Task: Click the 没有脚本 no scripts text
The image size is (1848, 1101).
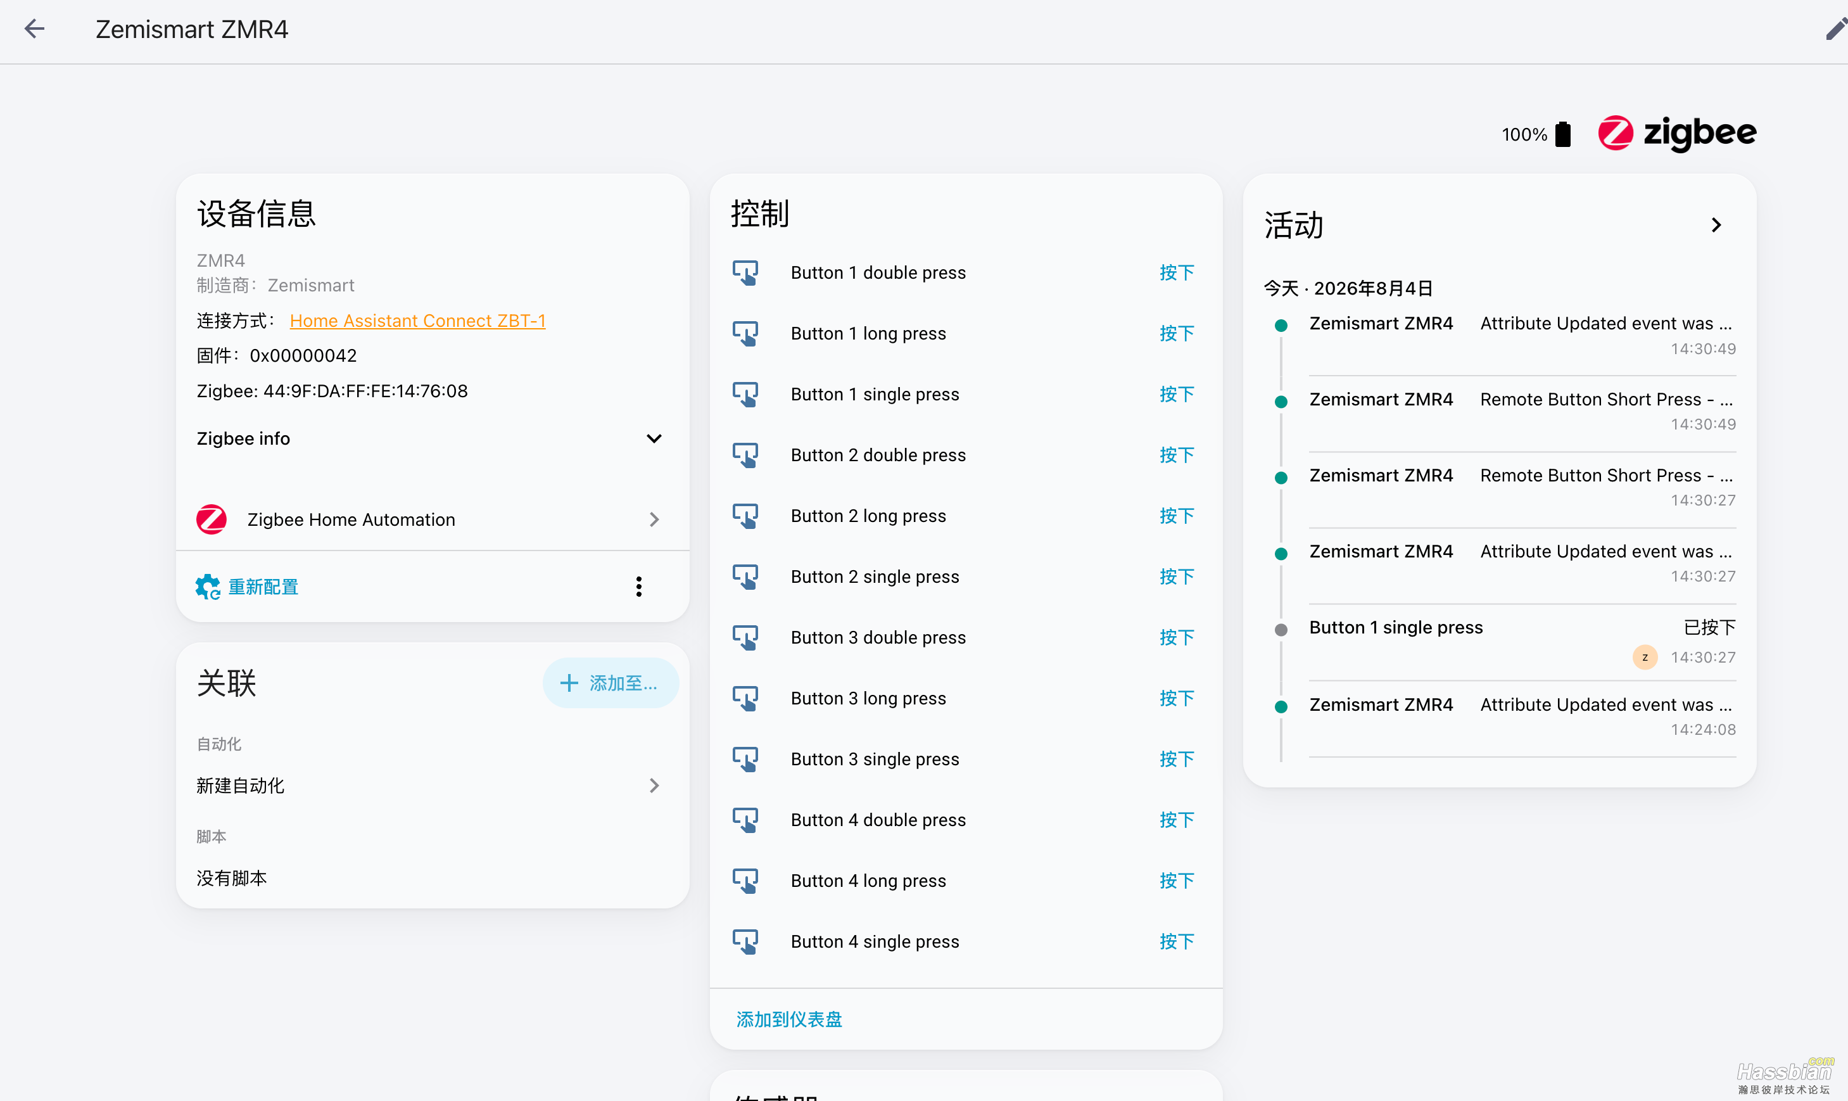Action: point(231,879)
